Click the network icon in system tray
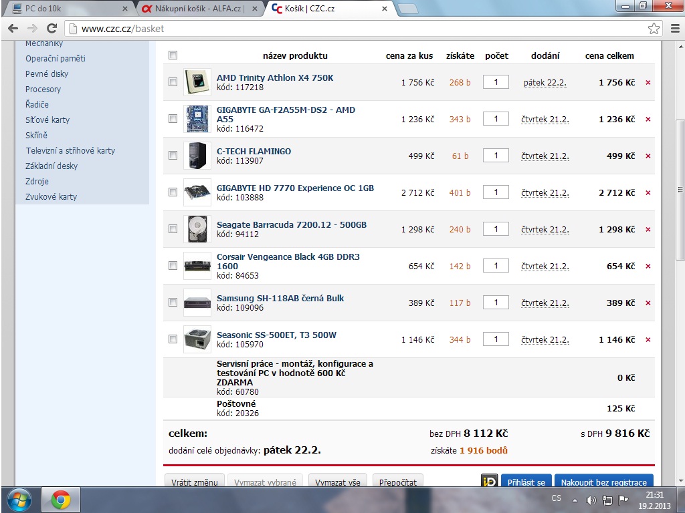Screen dimensions: 685x513 coord(607,500)
